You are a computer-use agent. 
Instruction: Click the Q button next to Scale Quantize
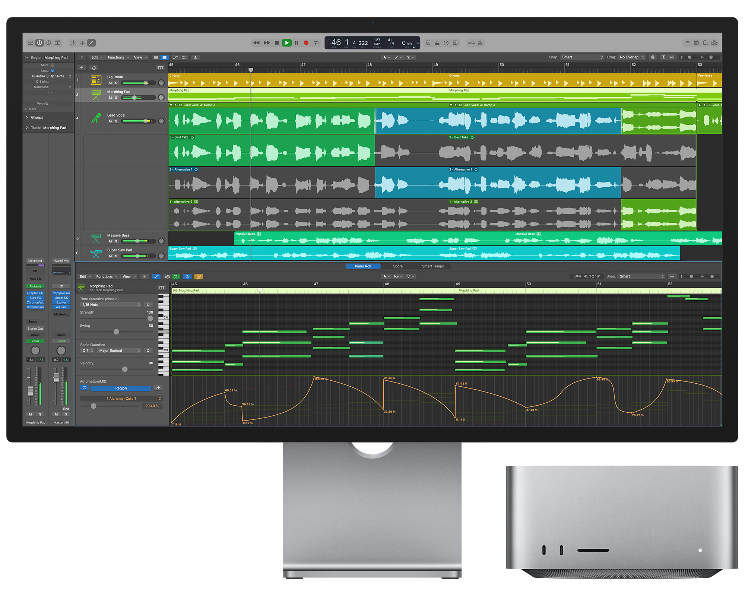click(148, 351)
